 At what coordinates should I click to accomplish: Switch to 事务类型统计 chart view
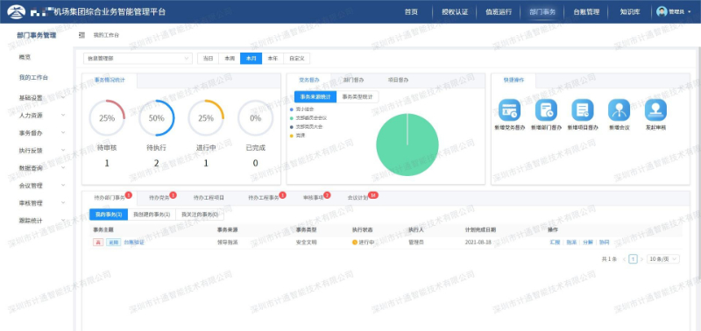coord(358,96)
